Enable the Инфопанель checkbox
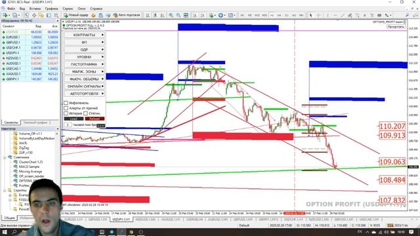 (x=66, y=103)
